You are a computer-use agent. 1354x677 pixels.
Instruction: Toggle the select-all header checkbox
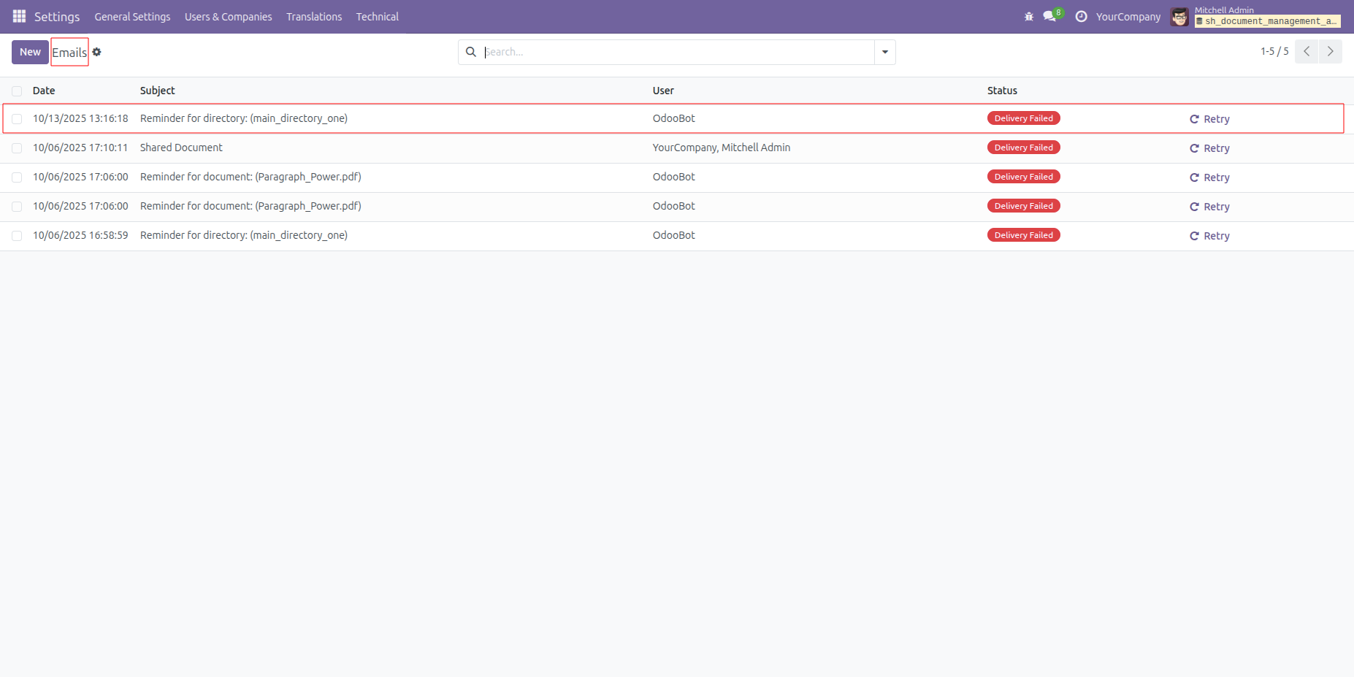pos(17,91)
